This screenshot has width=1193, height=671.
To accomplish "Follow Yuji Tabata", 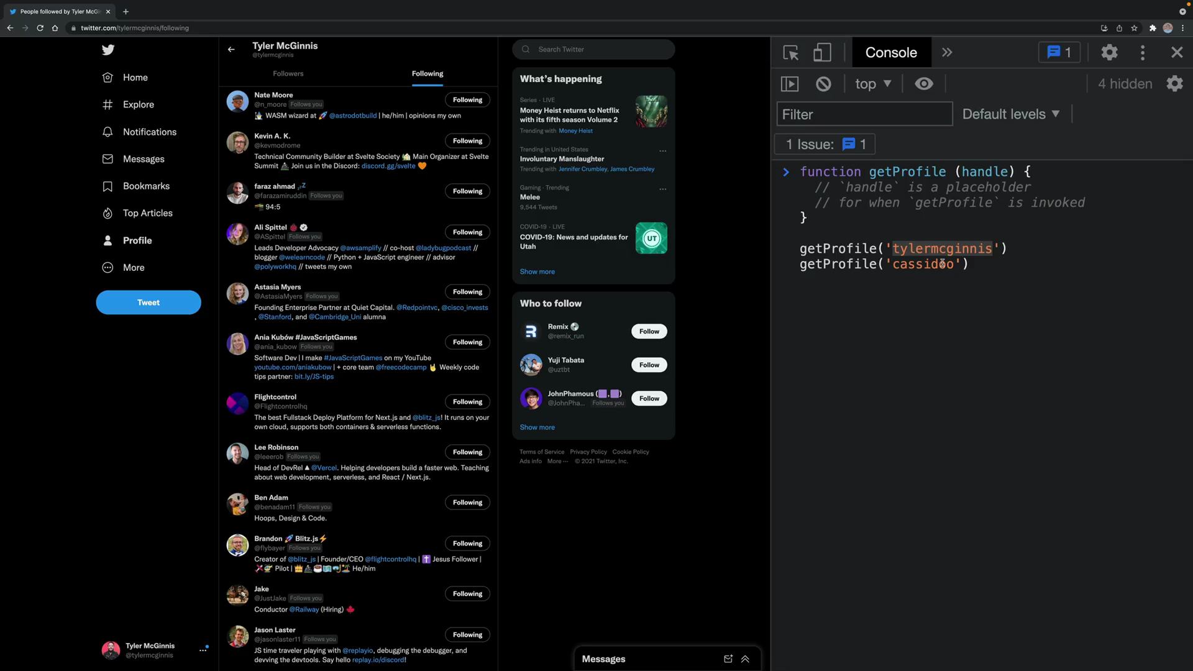I will pyautogui.click(x=649, y=365).
